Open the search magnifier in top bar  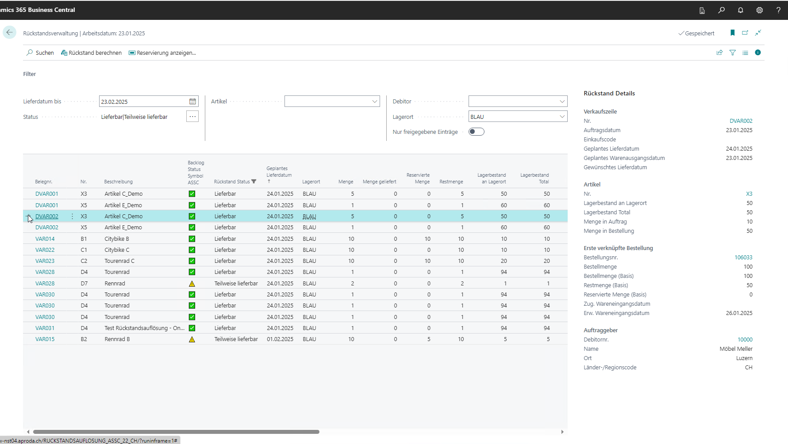point(721,10)
